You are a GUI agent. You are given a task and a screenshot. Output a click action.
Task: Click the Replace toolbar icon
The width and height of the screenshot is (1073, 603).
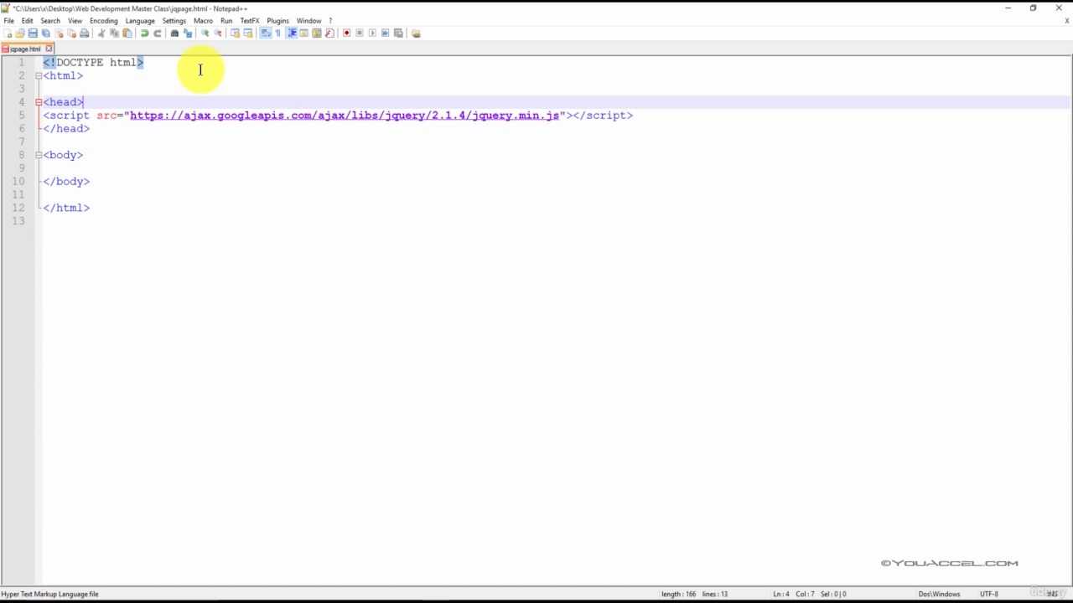tap(187, 33)
